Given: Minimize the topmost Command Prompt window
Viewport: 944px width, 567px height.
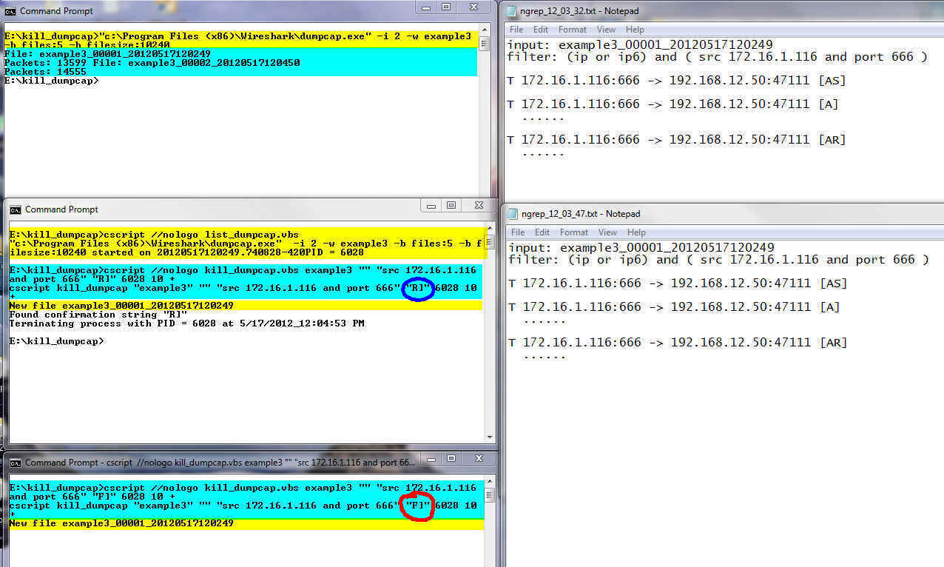Looking at the screenshot, I should tap(425, 7).
